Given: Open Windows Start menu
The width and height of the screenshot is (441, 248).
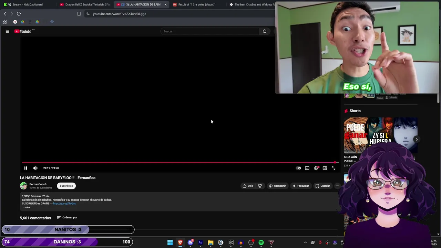Looking at the screenshot, I should point(170,242).
